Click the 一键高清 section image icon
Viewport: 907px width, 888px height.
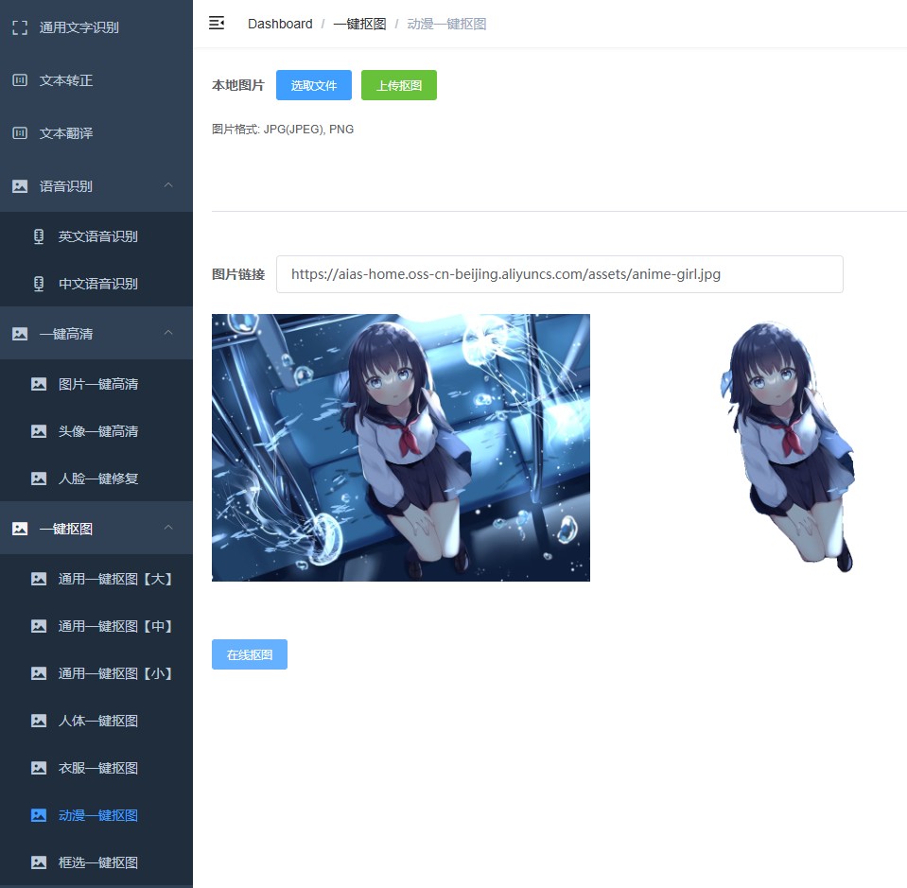20,334
